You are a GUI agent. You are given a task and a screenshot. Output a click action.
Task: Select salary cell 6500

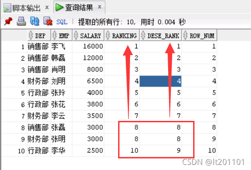pyautogui.click(x=88, y=81)
